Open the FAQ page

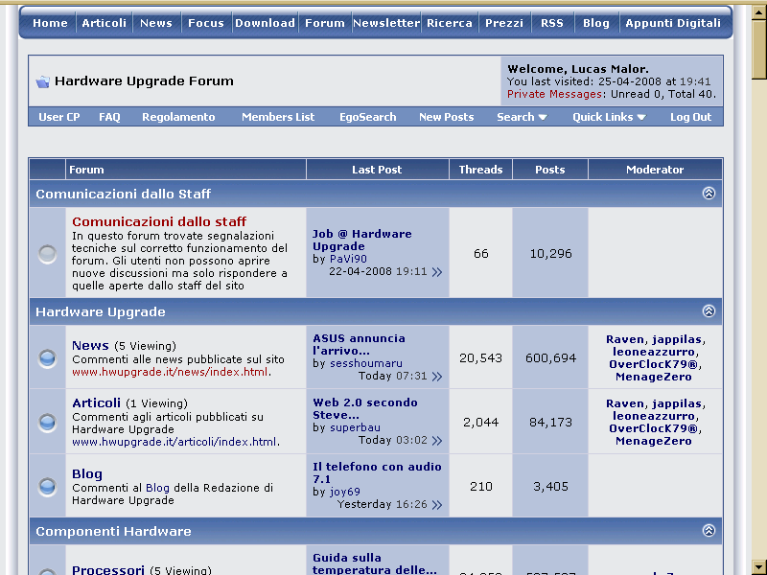tap(109, 117)
